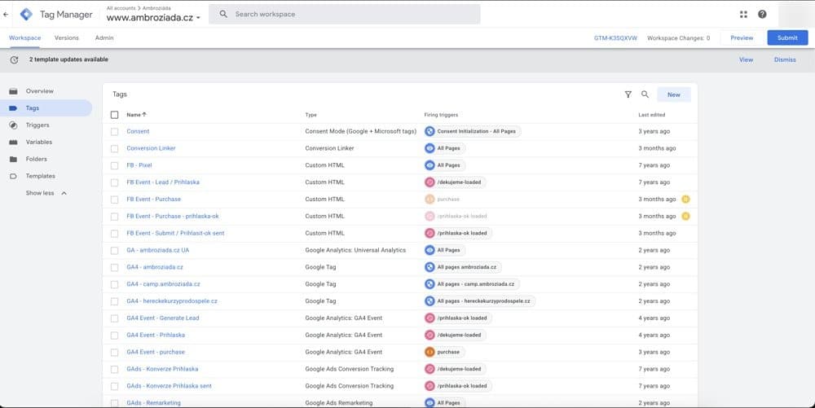815x408 pixels.
Task: Click the Workspace Changes: 0 text
Action: 678,38
